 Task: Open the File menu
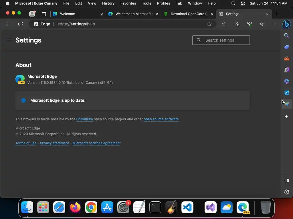pyautogui.click(x=66, y=3)
